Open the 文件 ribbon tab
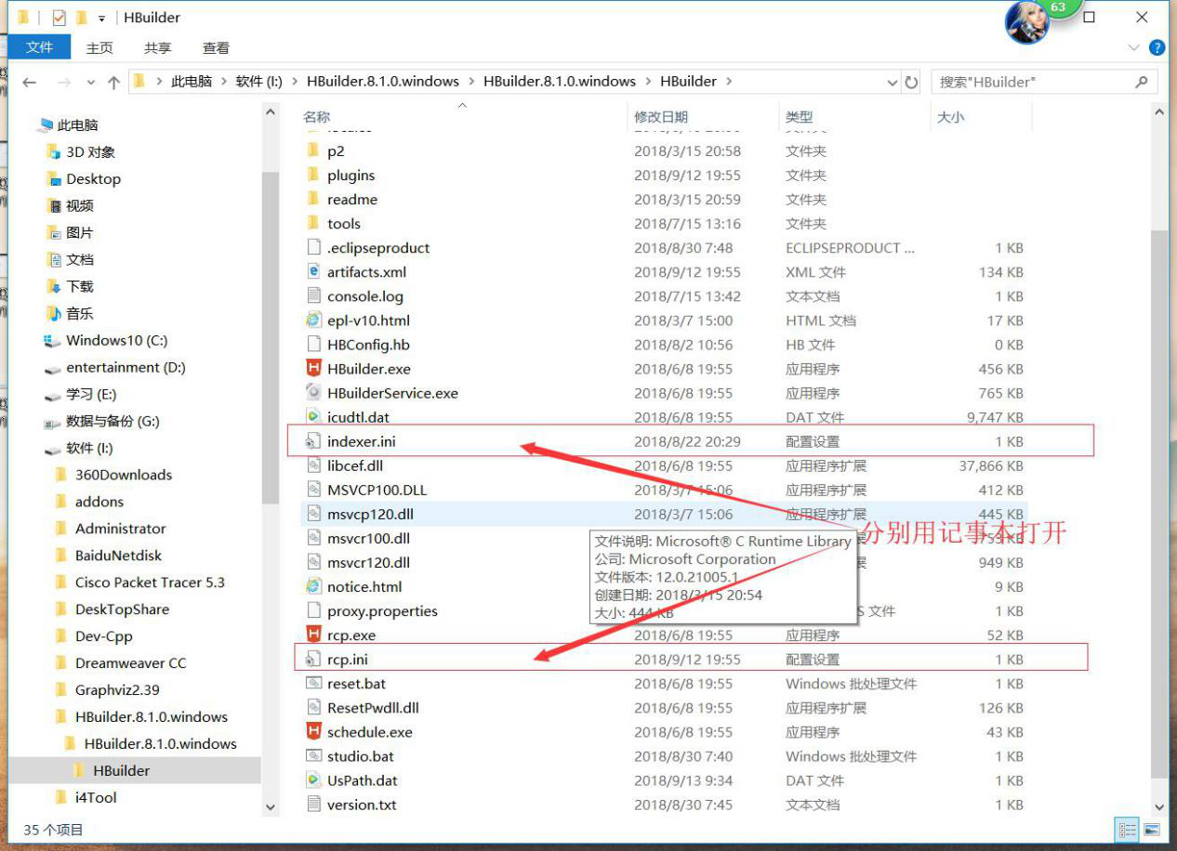Viewport: 1177px width, 851px height. (x=39, y=47)
